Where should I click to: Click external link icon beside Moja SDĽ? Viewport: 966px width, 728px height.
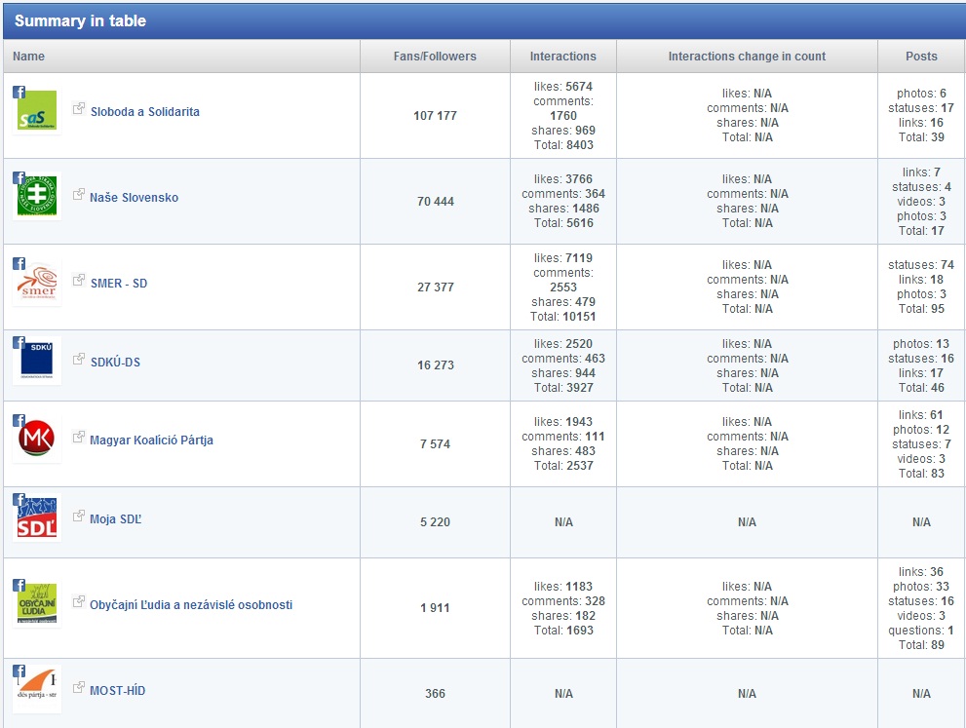point(78,516)
